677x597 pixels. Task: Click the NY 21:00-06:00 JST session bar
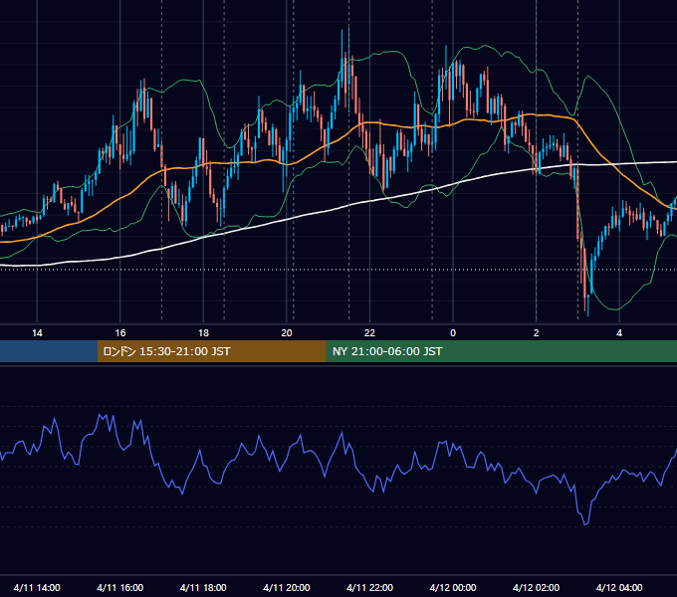pyautogui.click(x=501, y=351)
